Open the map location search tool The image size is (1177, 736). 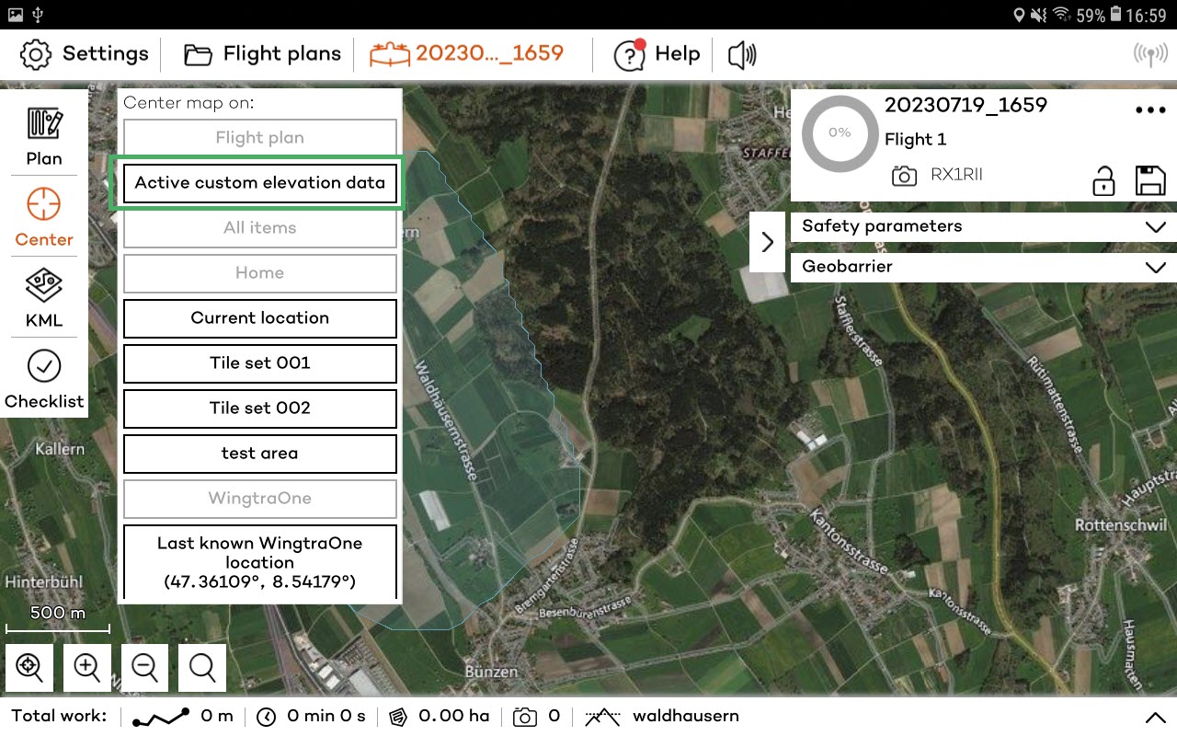click(201, 668)
